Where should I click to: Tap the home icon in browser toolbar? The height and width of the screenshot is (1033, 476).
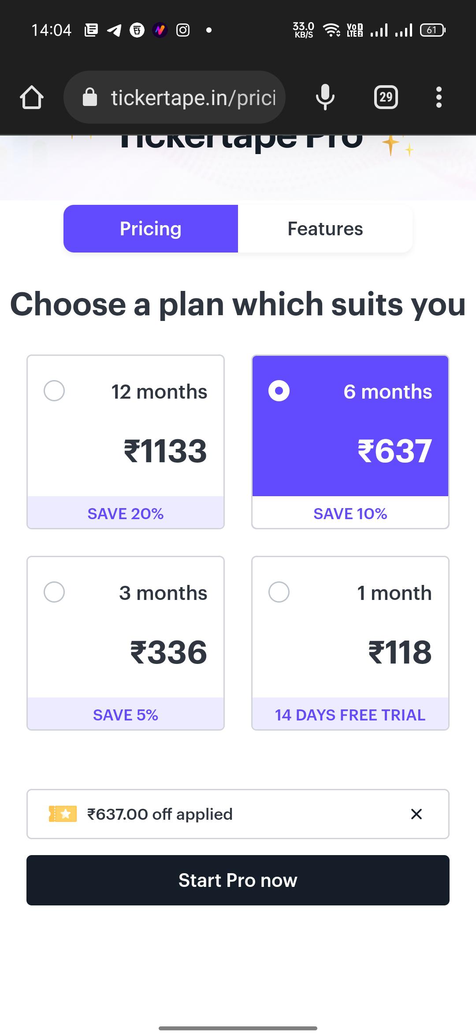pos(31,97)
